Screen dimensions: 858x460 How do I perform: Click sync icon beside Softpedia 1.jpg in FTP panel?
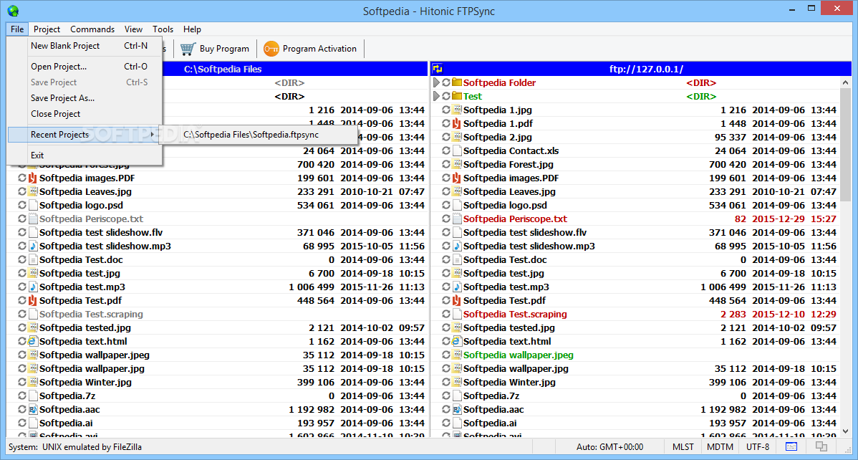(x=446, y=110)
